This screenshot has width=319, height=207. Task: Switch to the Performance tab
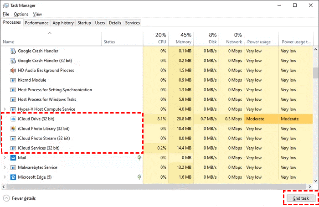point(36,22)
